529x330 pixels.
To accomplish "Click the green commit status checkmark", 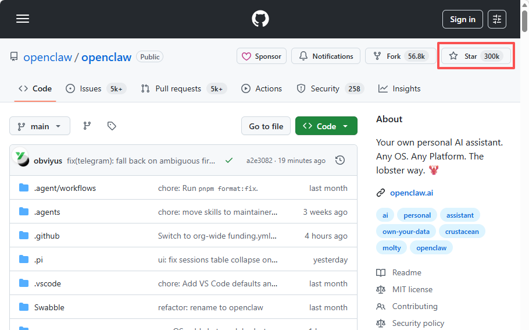I will pos(229,160).
